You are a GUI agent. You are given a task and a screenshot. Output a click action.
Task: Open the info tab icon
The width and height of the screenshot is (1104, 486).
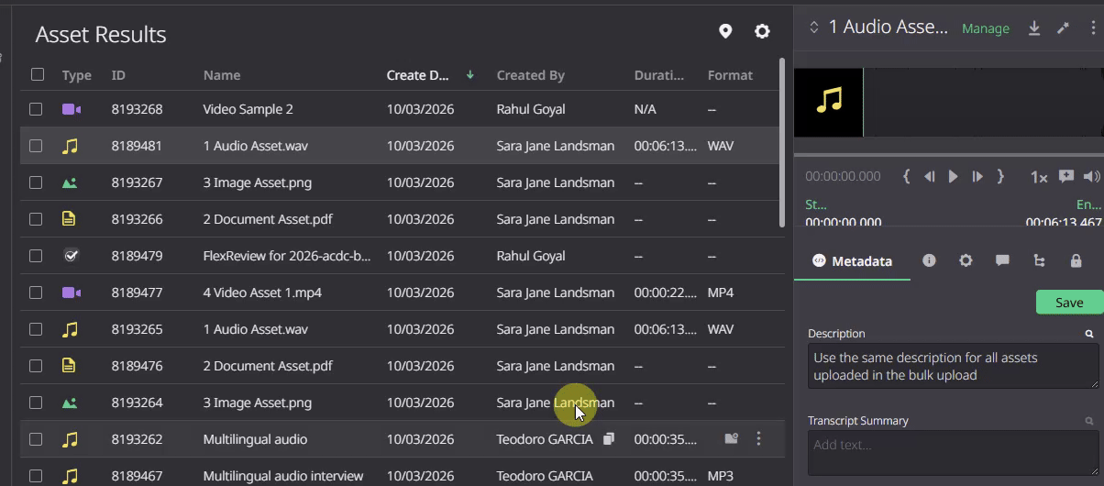(929, 260)
